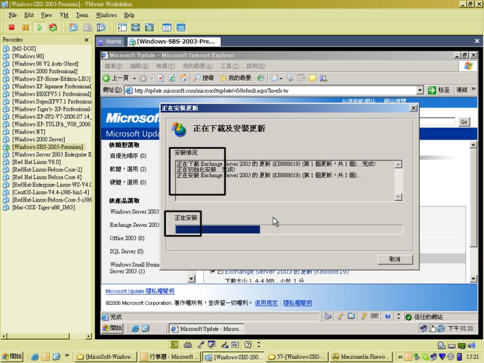Click the red Power Off toolbar icon
The width and height of the screenshot is (484, 363).
coord(11,27)
